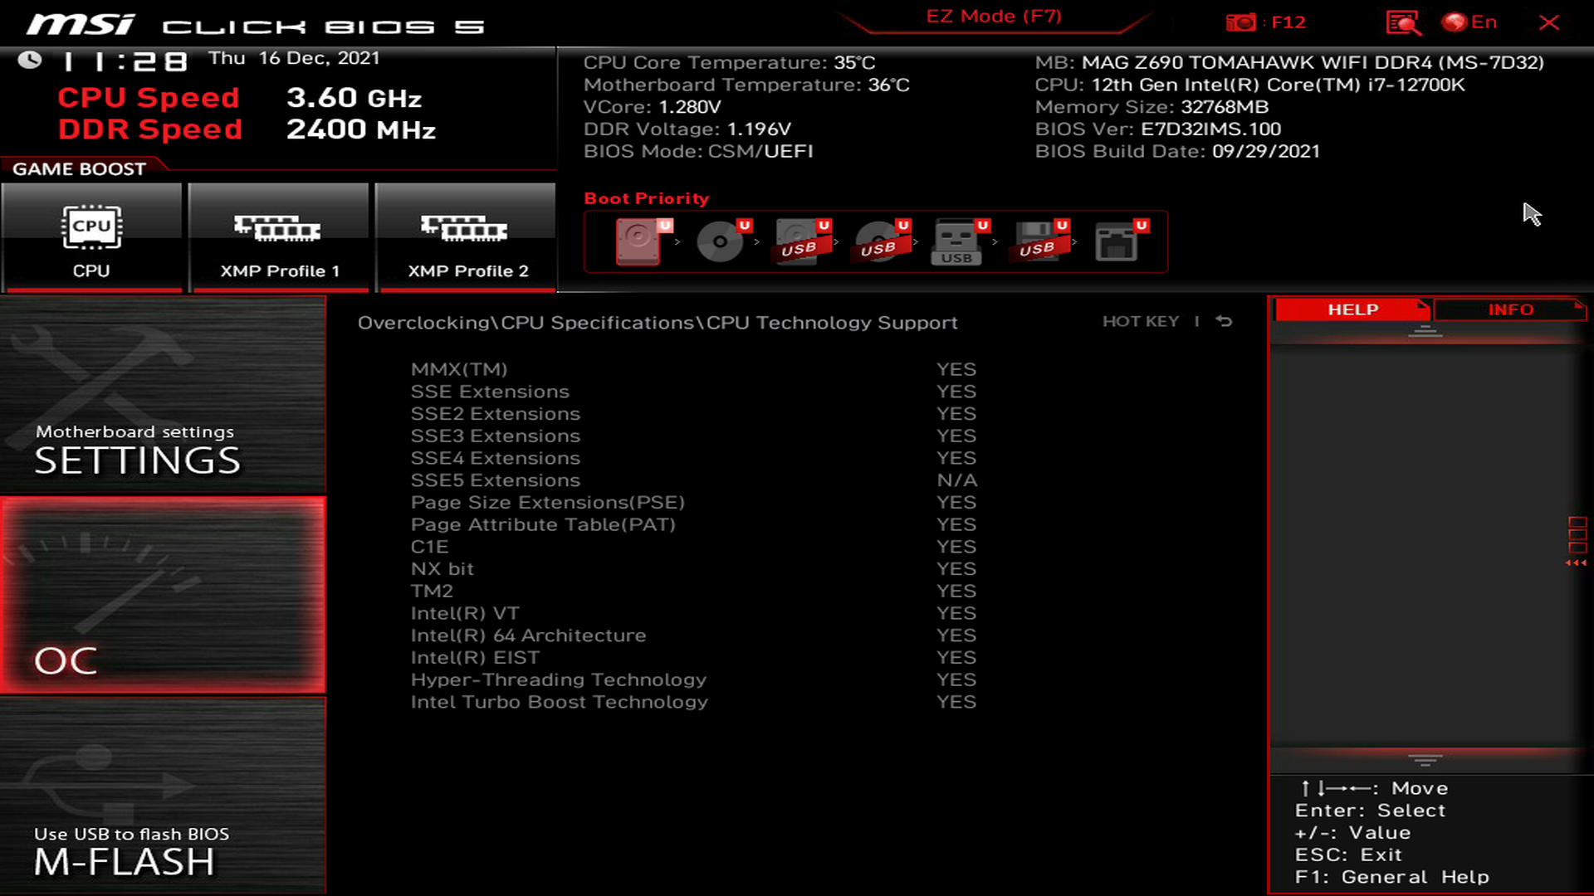This screenshot has height=896, width=1594.
Task: Click Page Size Extensions(PSE) row
Action: coord(693,503)
